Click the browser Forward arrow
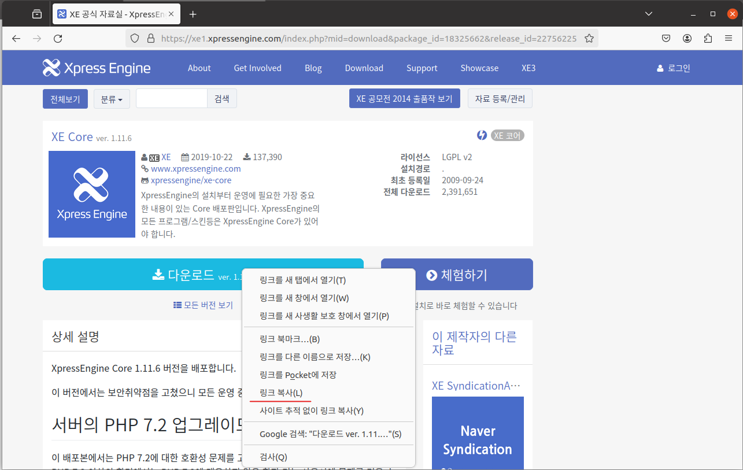 [x=37, y=39]
